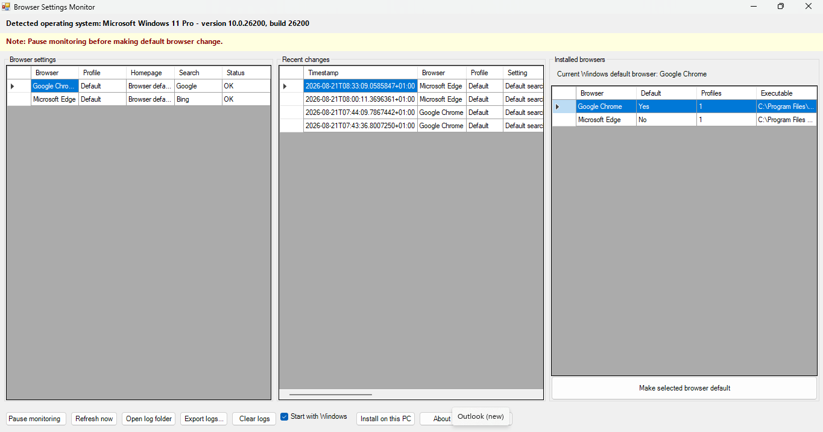
Task: Click the Executable column header
Action: 786,93
